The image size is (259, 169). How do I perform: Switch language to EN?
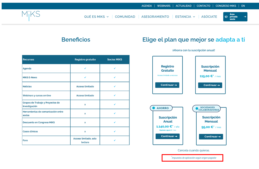[x=243, y=6]
